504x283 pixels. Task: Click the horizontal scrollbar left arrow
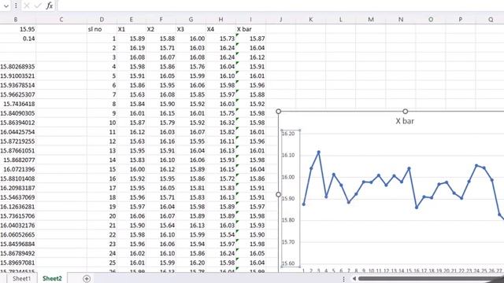354,278
